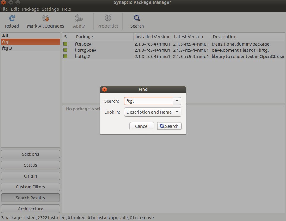Click the Apply gears icon

pos(79,18)
